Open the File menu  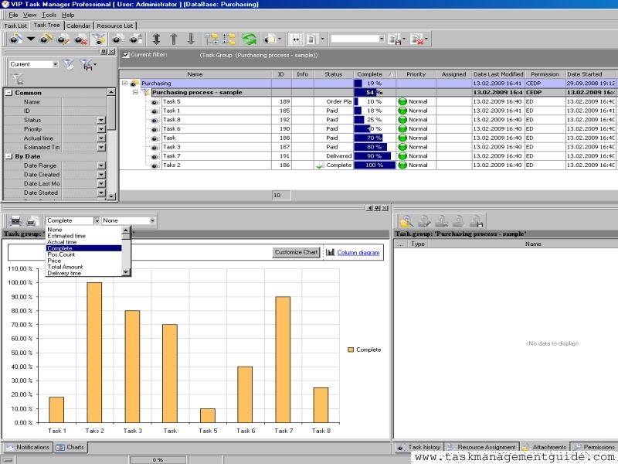coord(13,15)
